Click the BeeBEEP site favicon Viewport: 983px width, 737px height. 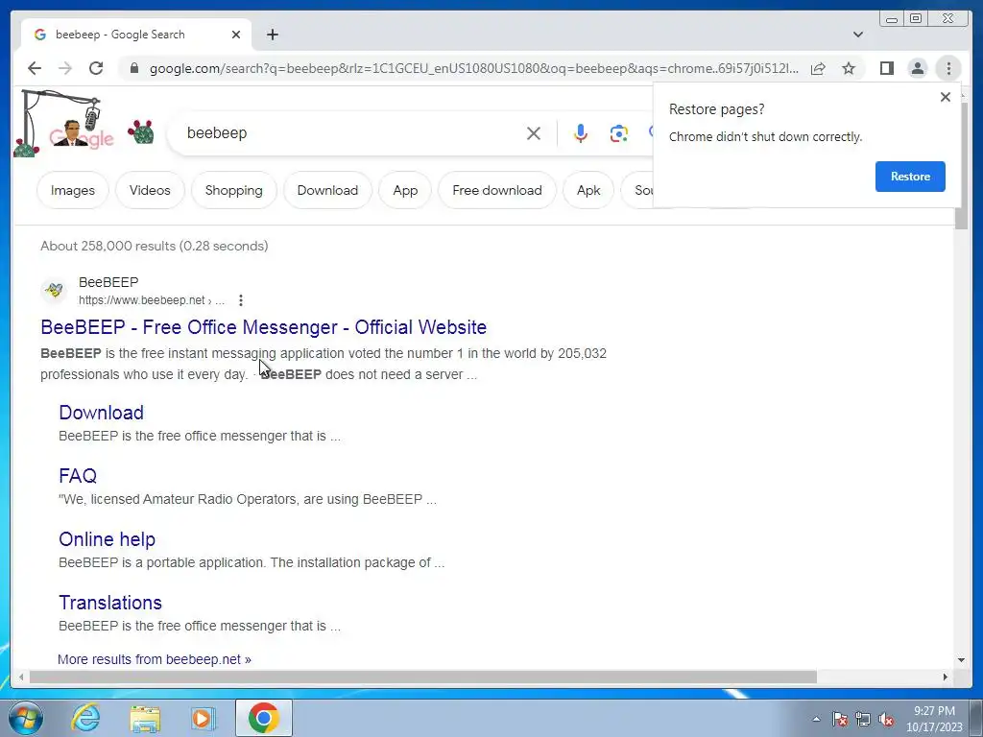click(x=55, y=291)
